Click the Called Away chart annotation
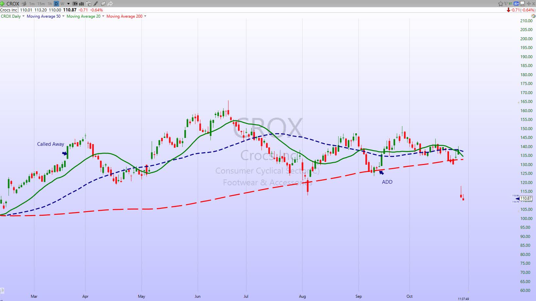This screenshot has height=301, width=536. [x=51, y=144]
